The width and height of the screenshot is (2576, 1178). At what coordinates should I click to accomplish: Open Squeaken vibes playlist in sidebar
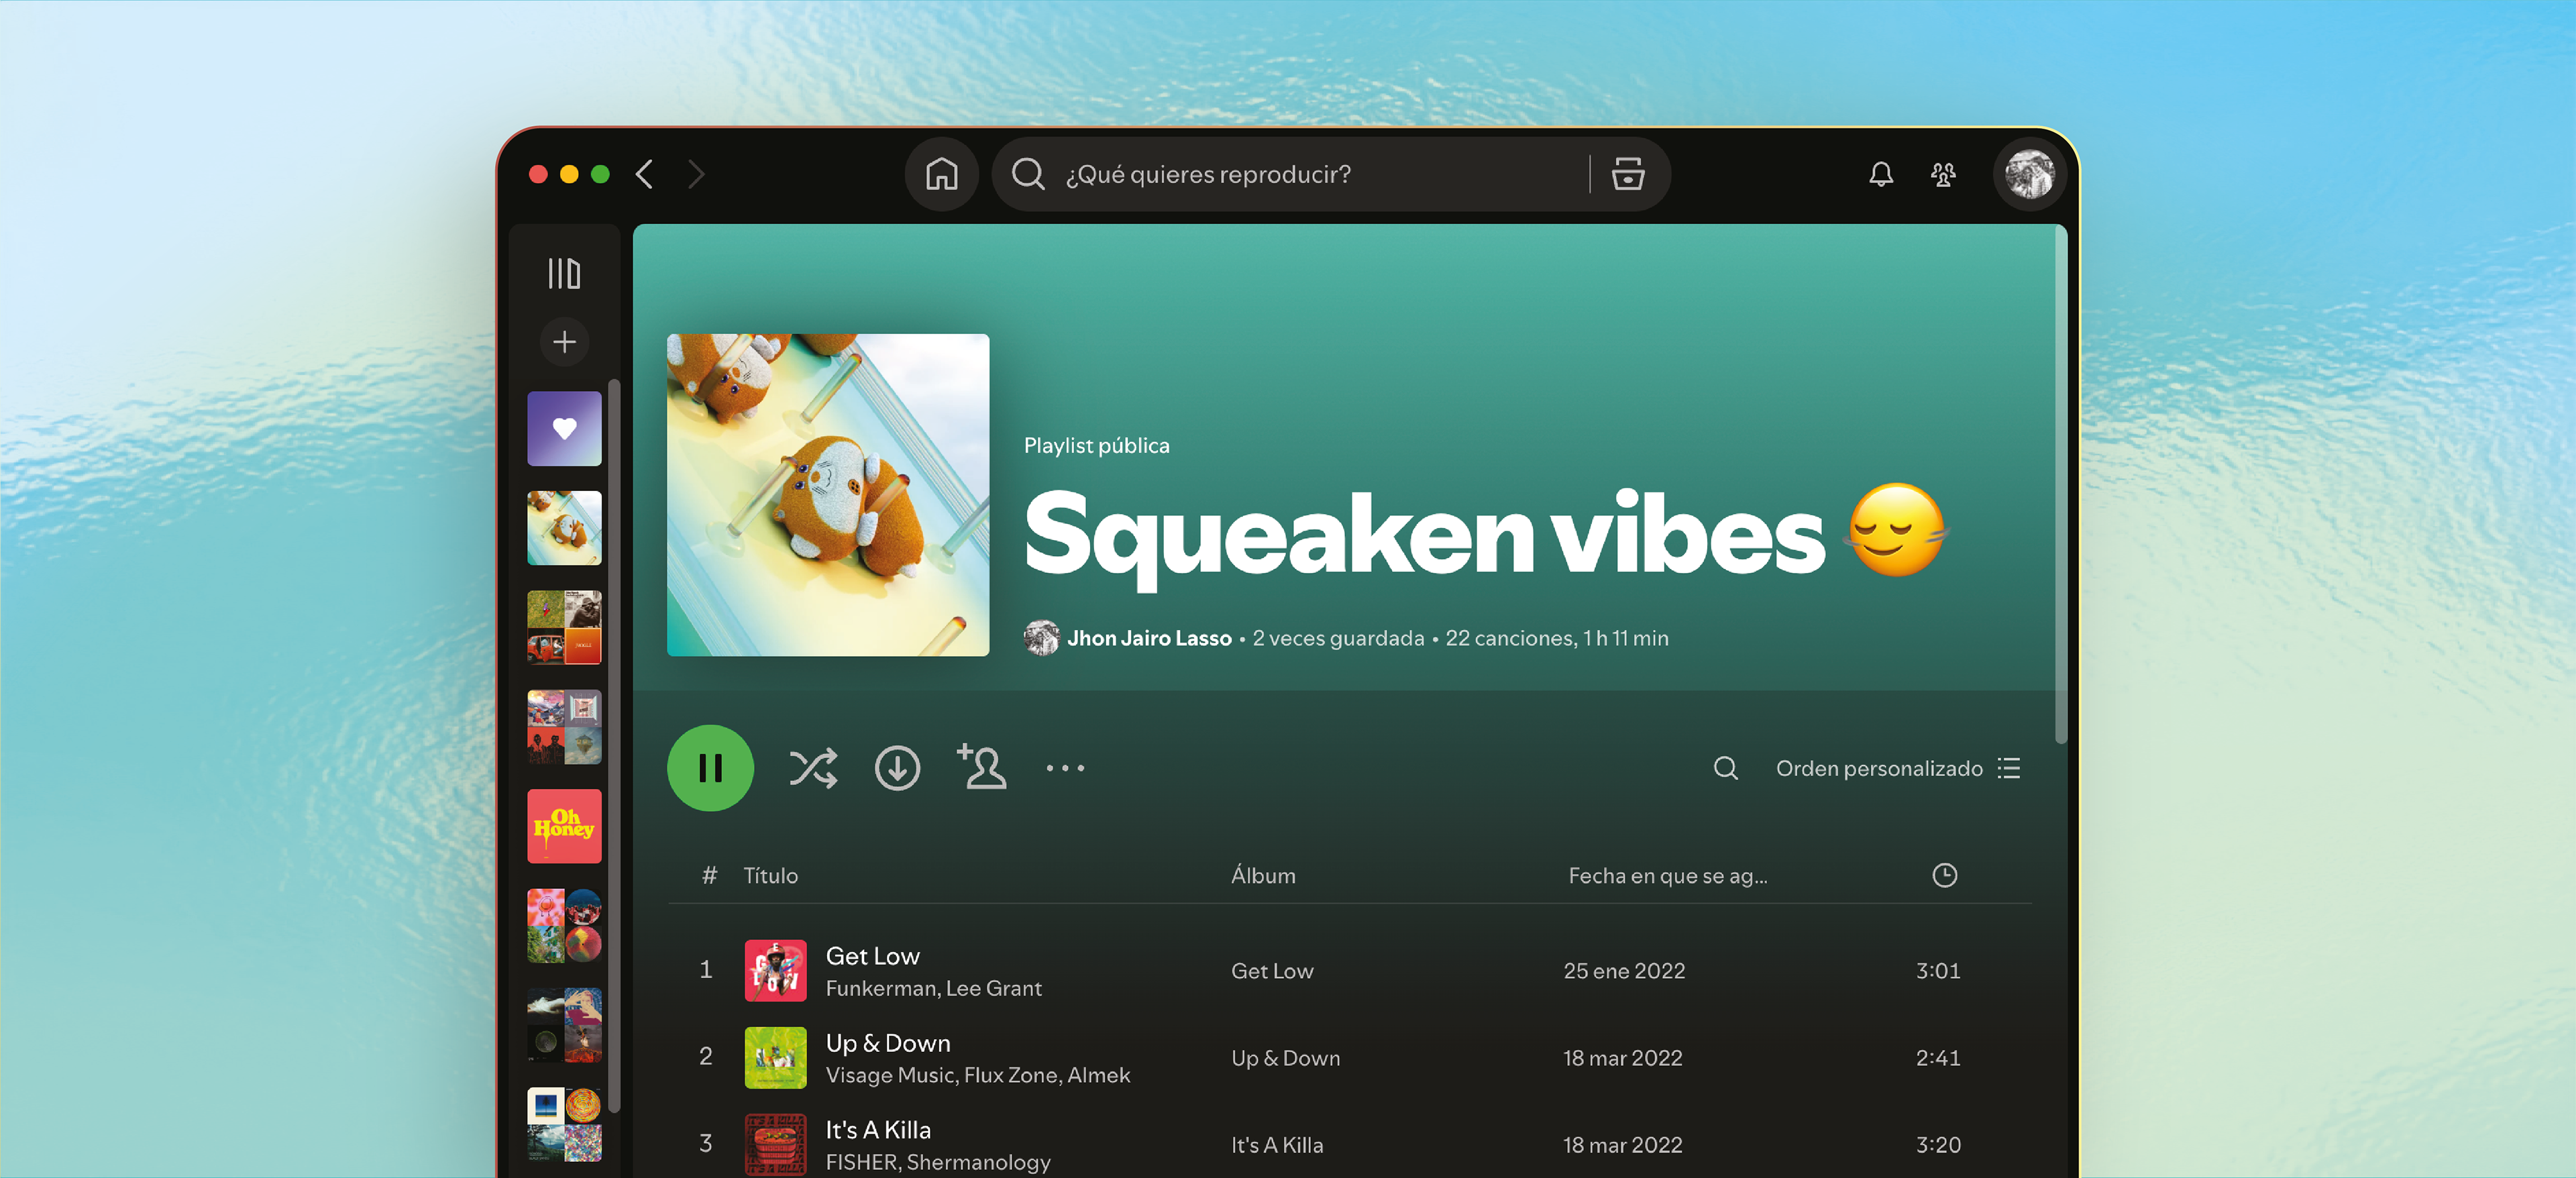pos(564,527)
